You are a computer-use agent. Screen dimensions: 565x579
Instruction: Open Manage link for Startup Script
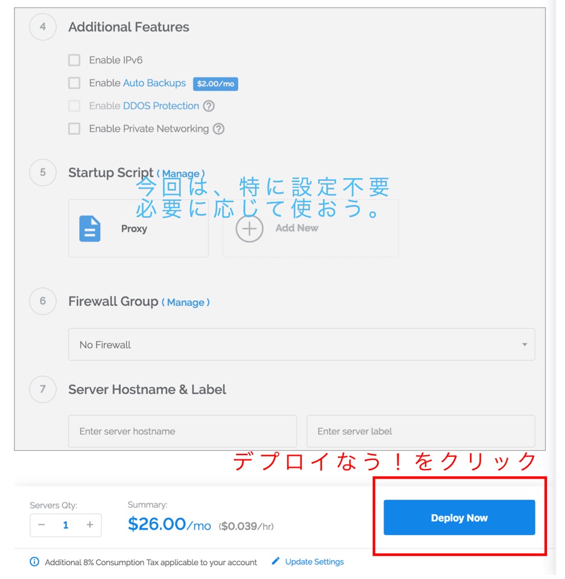tap(181, 174)
